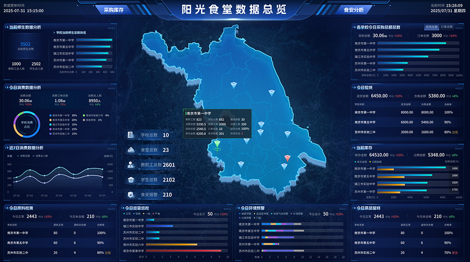Select the 采购总额 tab
The image size is (470, 262).
click(x=431, y=27)
